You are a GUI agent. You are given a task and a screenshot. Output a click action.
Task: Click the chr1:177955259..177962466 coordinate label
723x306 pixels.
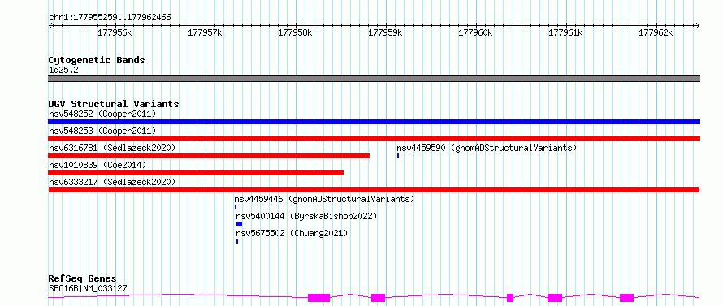pos(110,18)
